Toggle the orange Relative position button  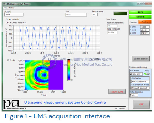145,22
